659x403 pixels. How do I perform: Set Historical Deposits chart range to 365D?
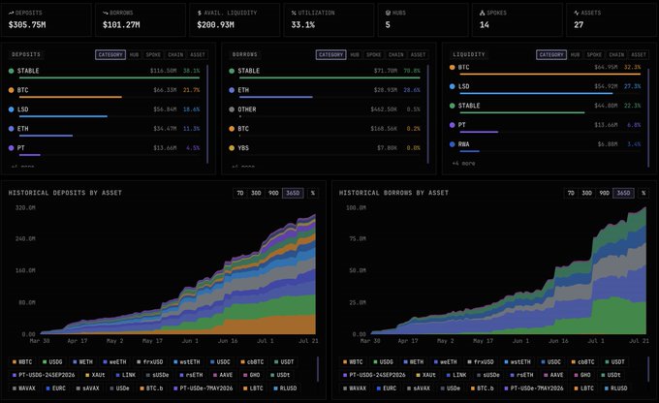tap(293, 193)
